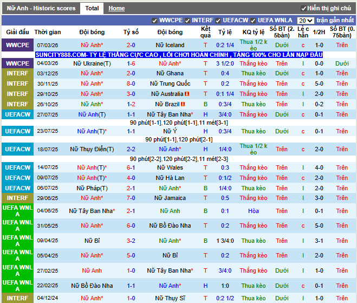Toggle the WWCPE filter checkbox
This screenshot has height=303, width=357.
point(155,21)
